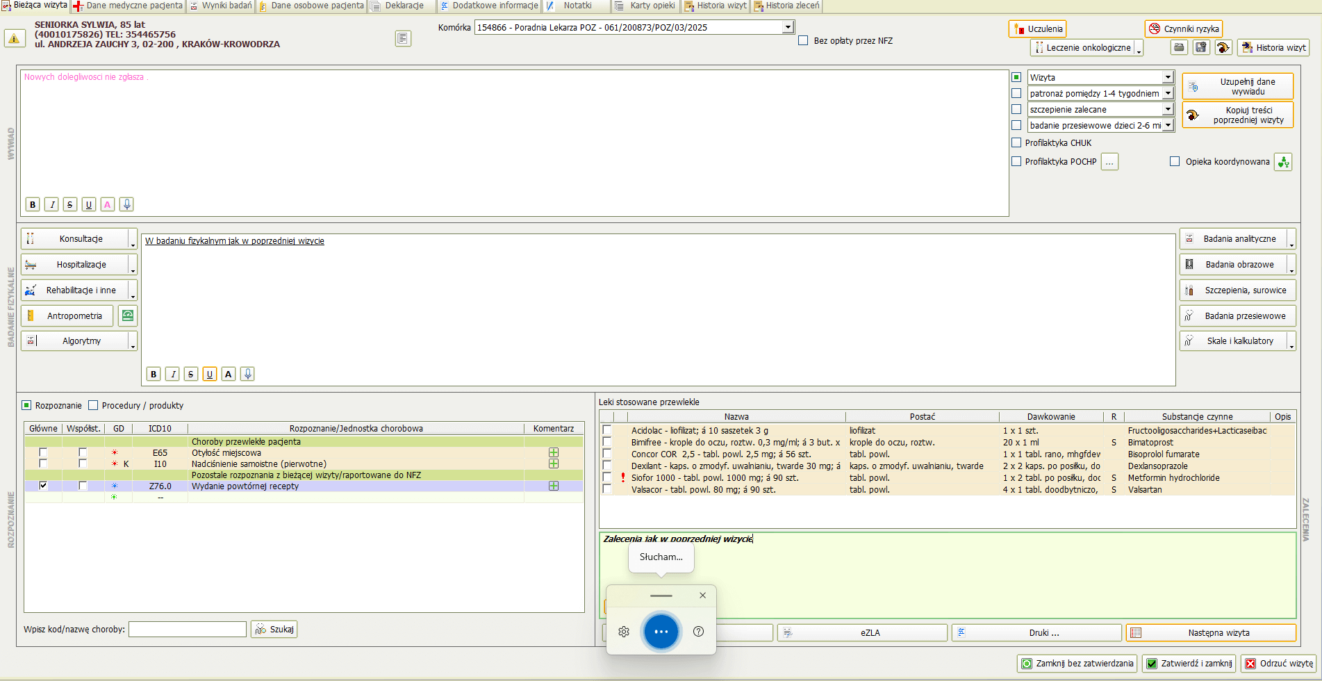Viewport: 1322px width, 681px height.
Task: Enable Bez opłaty przez NFZ checkbox
Action: [x=803, y=41]
